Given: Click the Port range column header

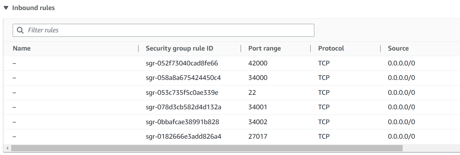Looking at the screenshot, I should click(x=264, y=48).
